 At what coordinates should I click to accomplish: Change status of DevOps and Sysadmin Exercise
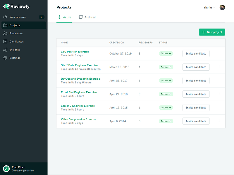point(166,80)
